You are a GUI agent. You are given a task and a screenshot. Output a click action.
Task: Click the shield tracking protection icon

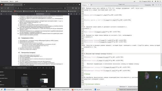tap(16, 8)
